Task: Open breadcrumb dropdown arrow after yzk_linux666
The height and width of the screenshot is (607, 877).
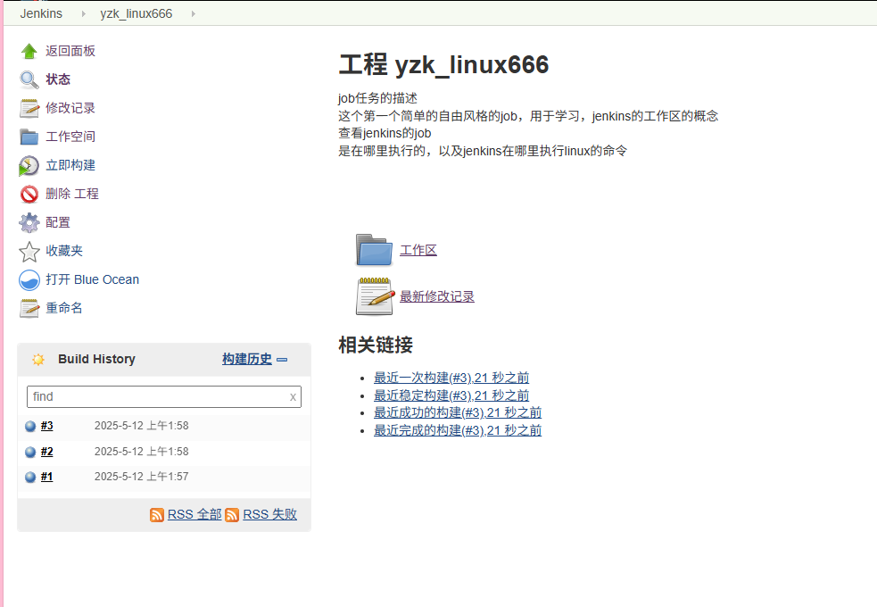Action: pos(193,13)
